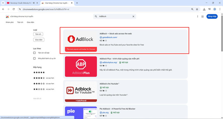The height and width of the screenshot is (119, 223).
Task: Click the browser address bar URL
Action: click(x=46, y=9)
